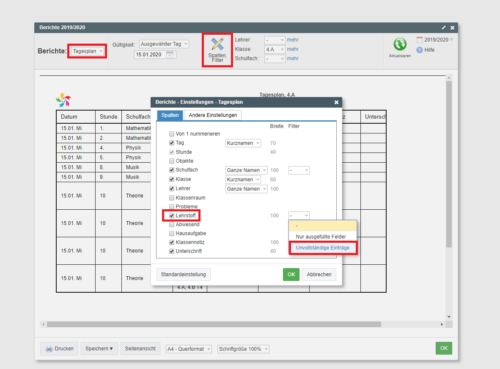
Task: Select Unvollständige Einträge filter option
Action: pos(323,247)
